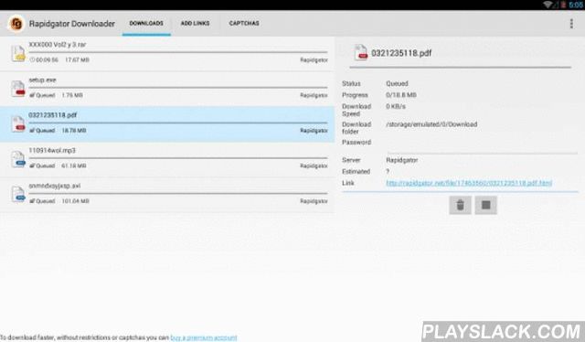The width and height of the screenshot is (585, 342).
Task: Click the Server value Rapidgator in details
Action: point(402,160)
